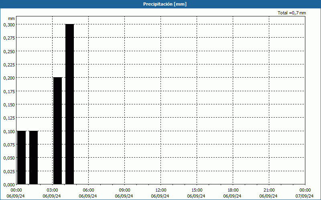Click the 21:00 time axis label
Screen dimensions: 321x200
[x=269, y=190]
